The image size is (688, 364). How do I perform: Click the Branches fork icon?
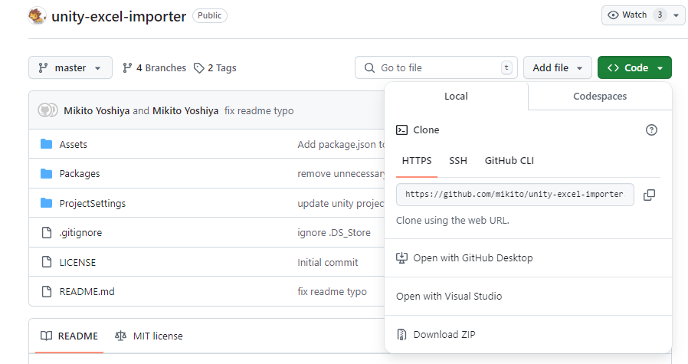tap(127, 67)
